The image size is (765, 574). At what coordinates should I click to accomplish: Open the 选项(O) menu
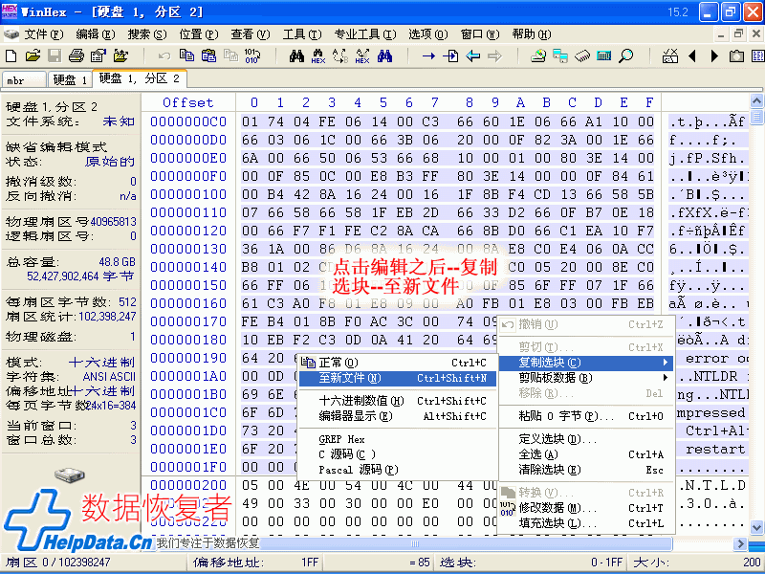coord(427,34)
